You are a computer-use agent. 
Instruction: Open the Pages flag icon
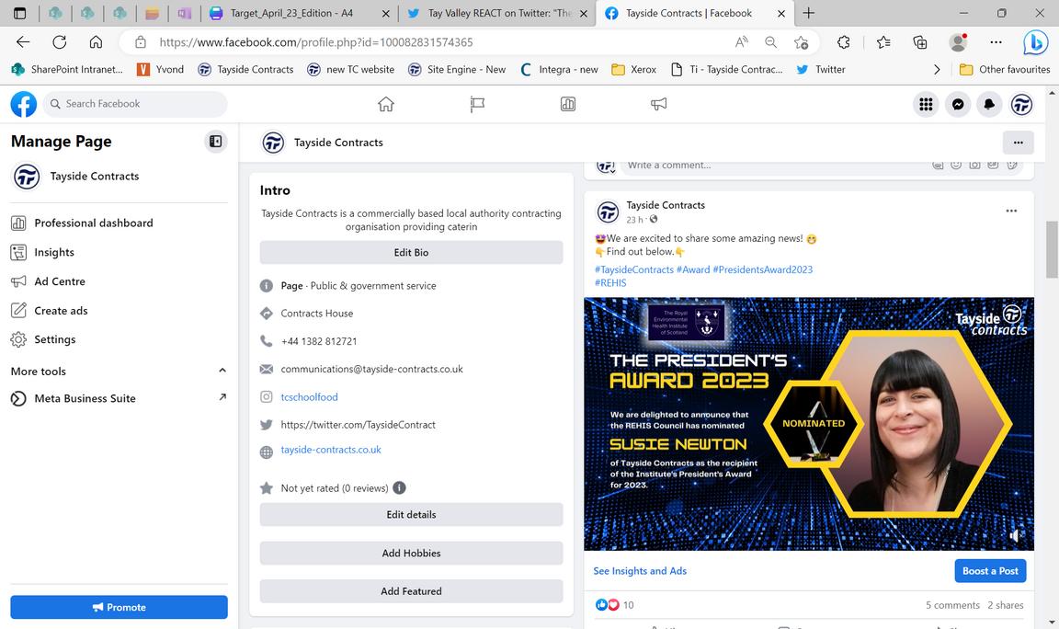477,104
